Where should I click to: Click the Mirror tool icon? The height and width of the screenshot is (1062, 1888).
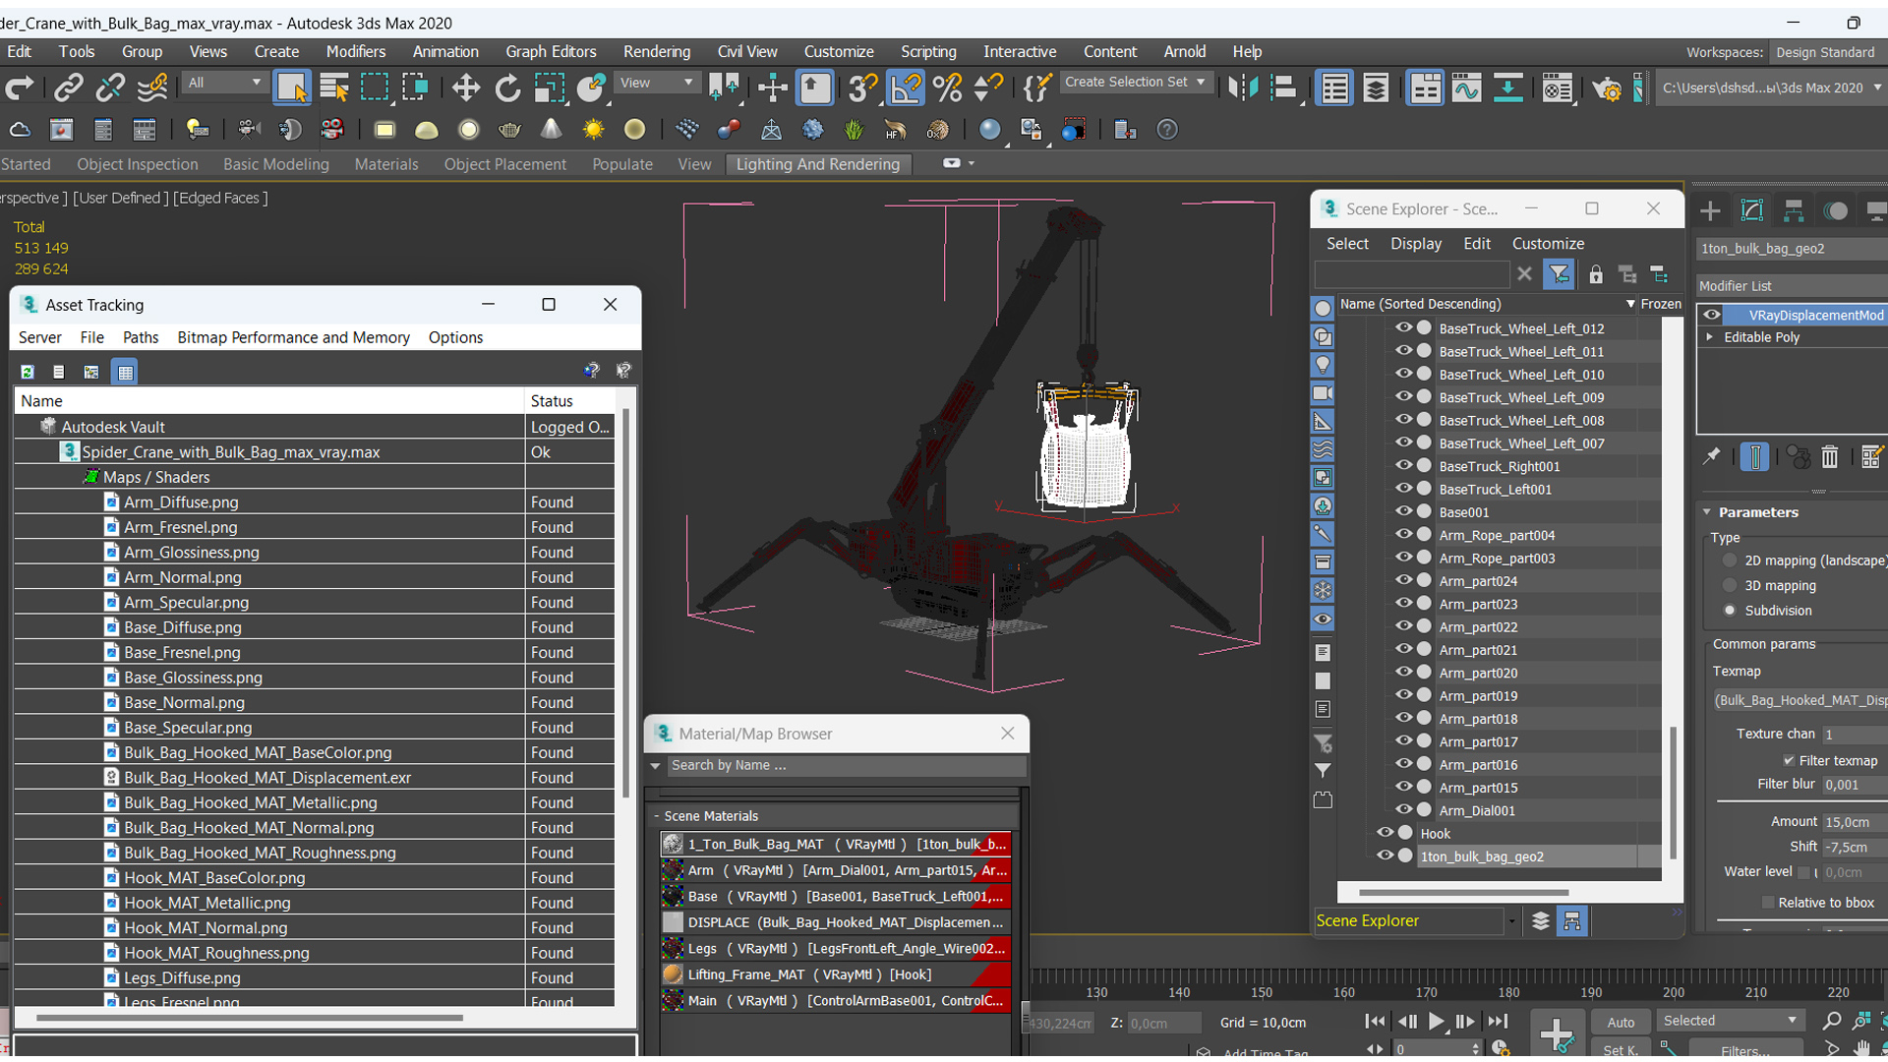point(1243,88)
